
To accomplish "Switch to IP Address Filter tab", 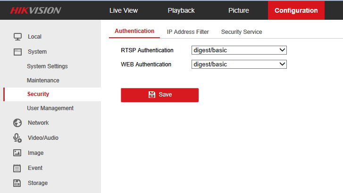I will (x=188, y=32).
